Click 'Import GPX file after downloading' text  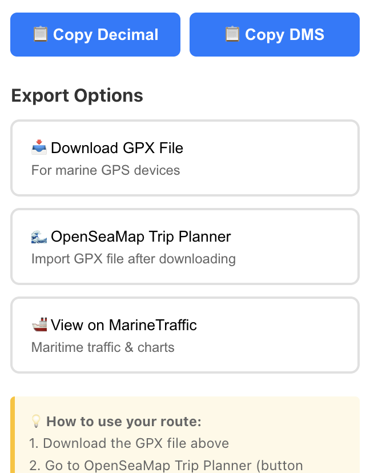pyautogui.click(x=134, y=259)
